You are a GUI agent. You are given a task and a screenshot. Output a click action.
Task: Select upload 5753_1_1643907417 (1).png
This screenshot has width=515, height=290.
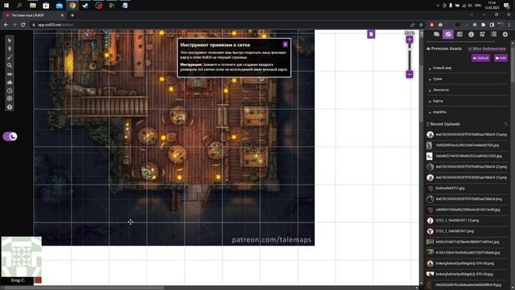467,221
